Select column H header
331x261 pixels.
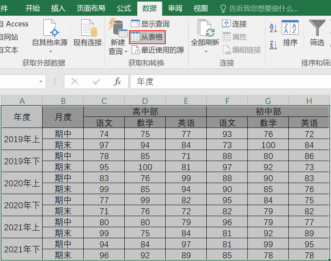tap(309, 101)
